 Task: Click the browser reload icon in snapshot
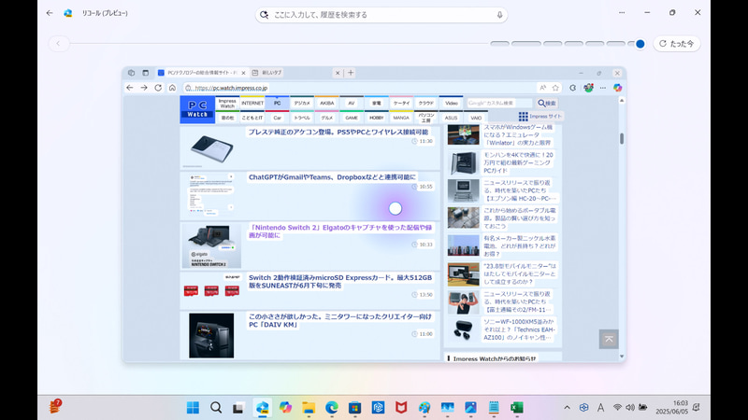pos(158,88)
